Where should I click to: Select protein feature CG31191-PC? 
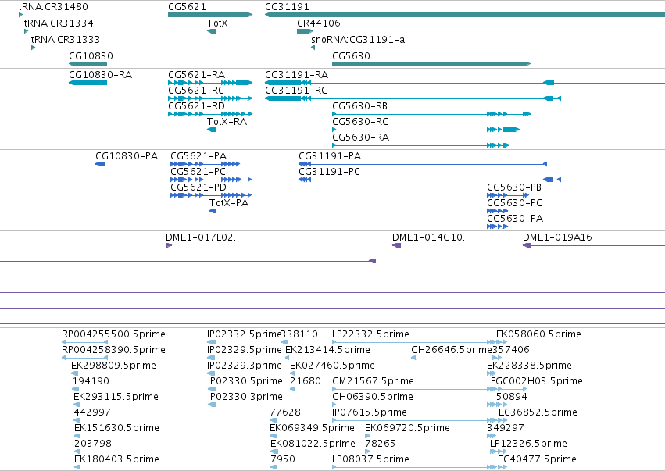point(430,180)
